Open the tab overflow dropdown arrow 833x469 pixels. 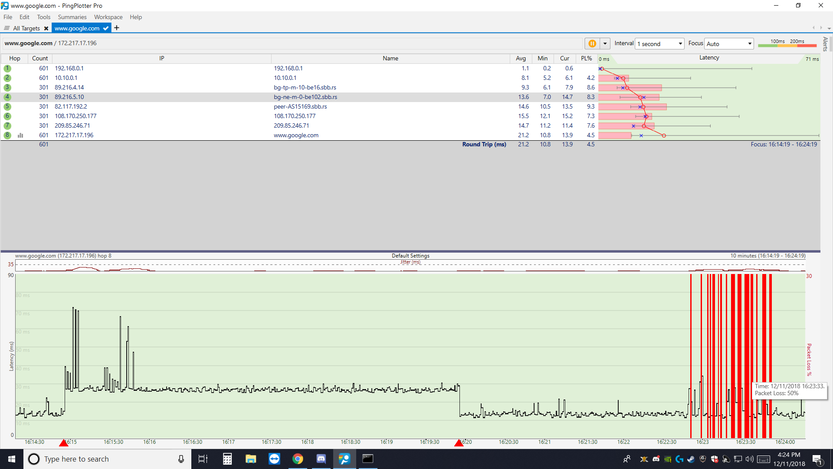pyautogui.click(x=829, y=28)
